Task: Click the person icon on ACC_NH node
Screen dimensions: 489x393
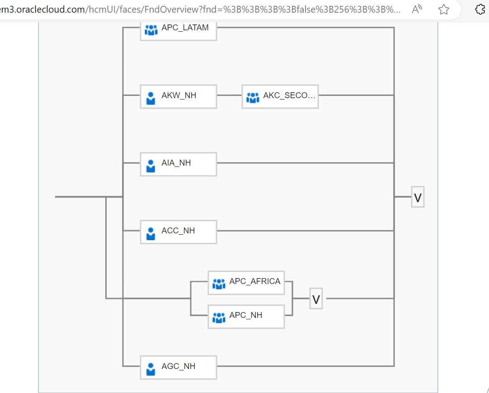Action: 150,232
